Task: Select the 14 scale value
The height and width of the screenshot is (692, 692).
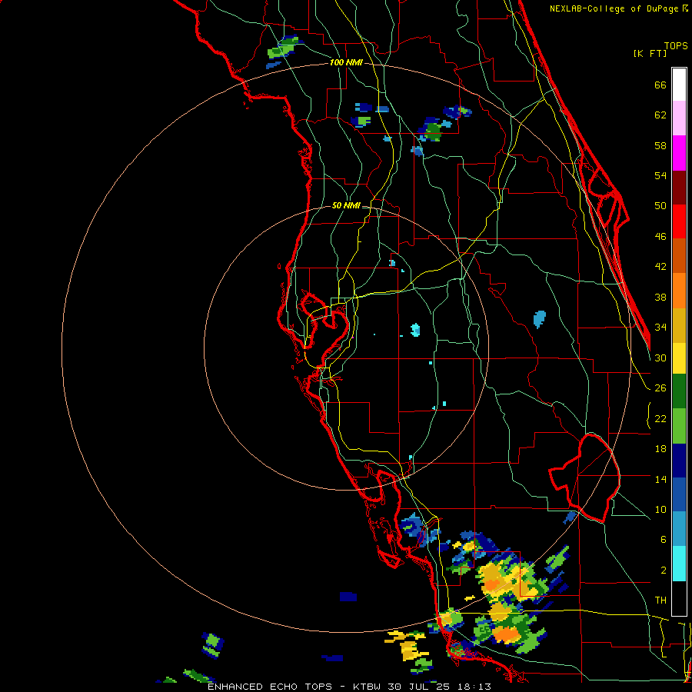Action: click(660, 479)
